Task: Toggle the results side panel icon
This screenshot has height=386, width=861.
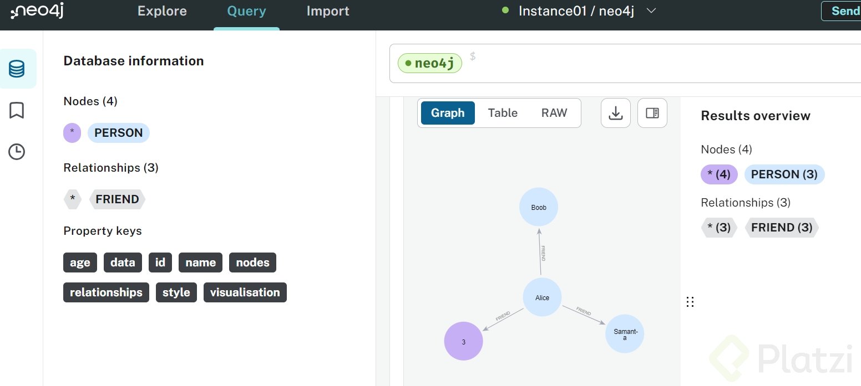Action: [652, 113]
